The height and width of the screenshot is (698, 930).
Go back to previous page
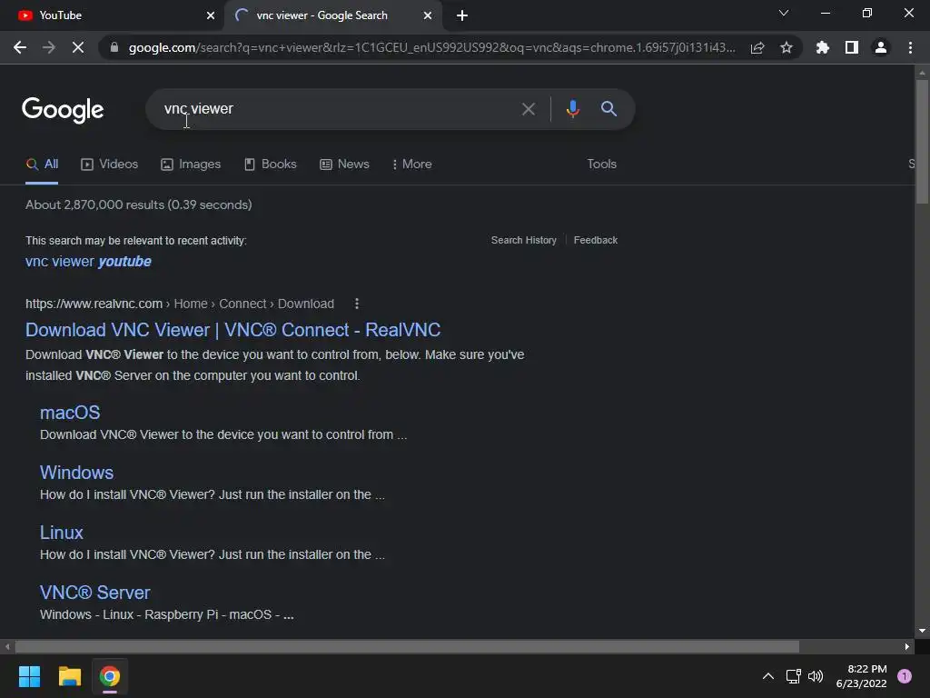pos(20,47)
